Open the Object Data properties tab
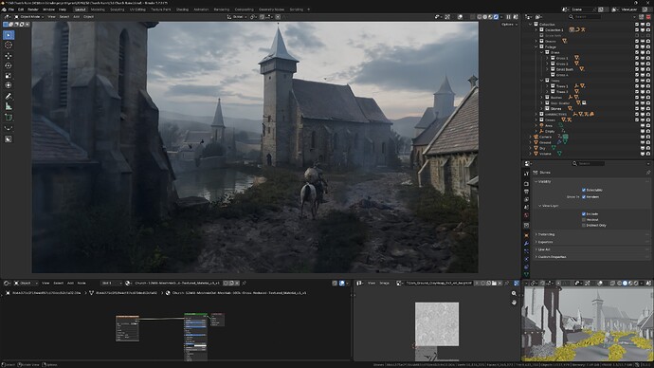The image size is (654, 368). click(526, 274)
